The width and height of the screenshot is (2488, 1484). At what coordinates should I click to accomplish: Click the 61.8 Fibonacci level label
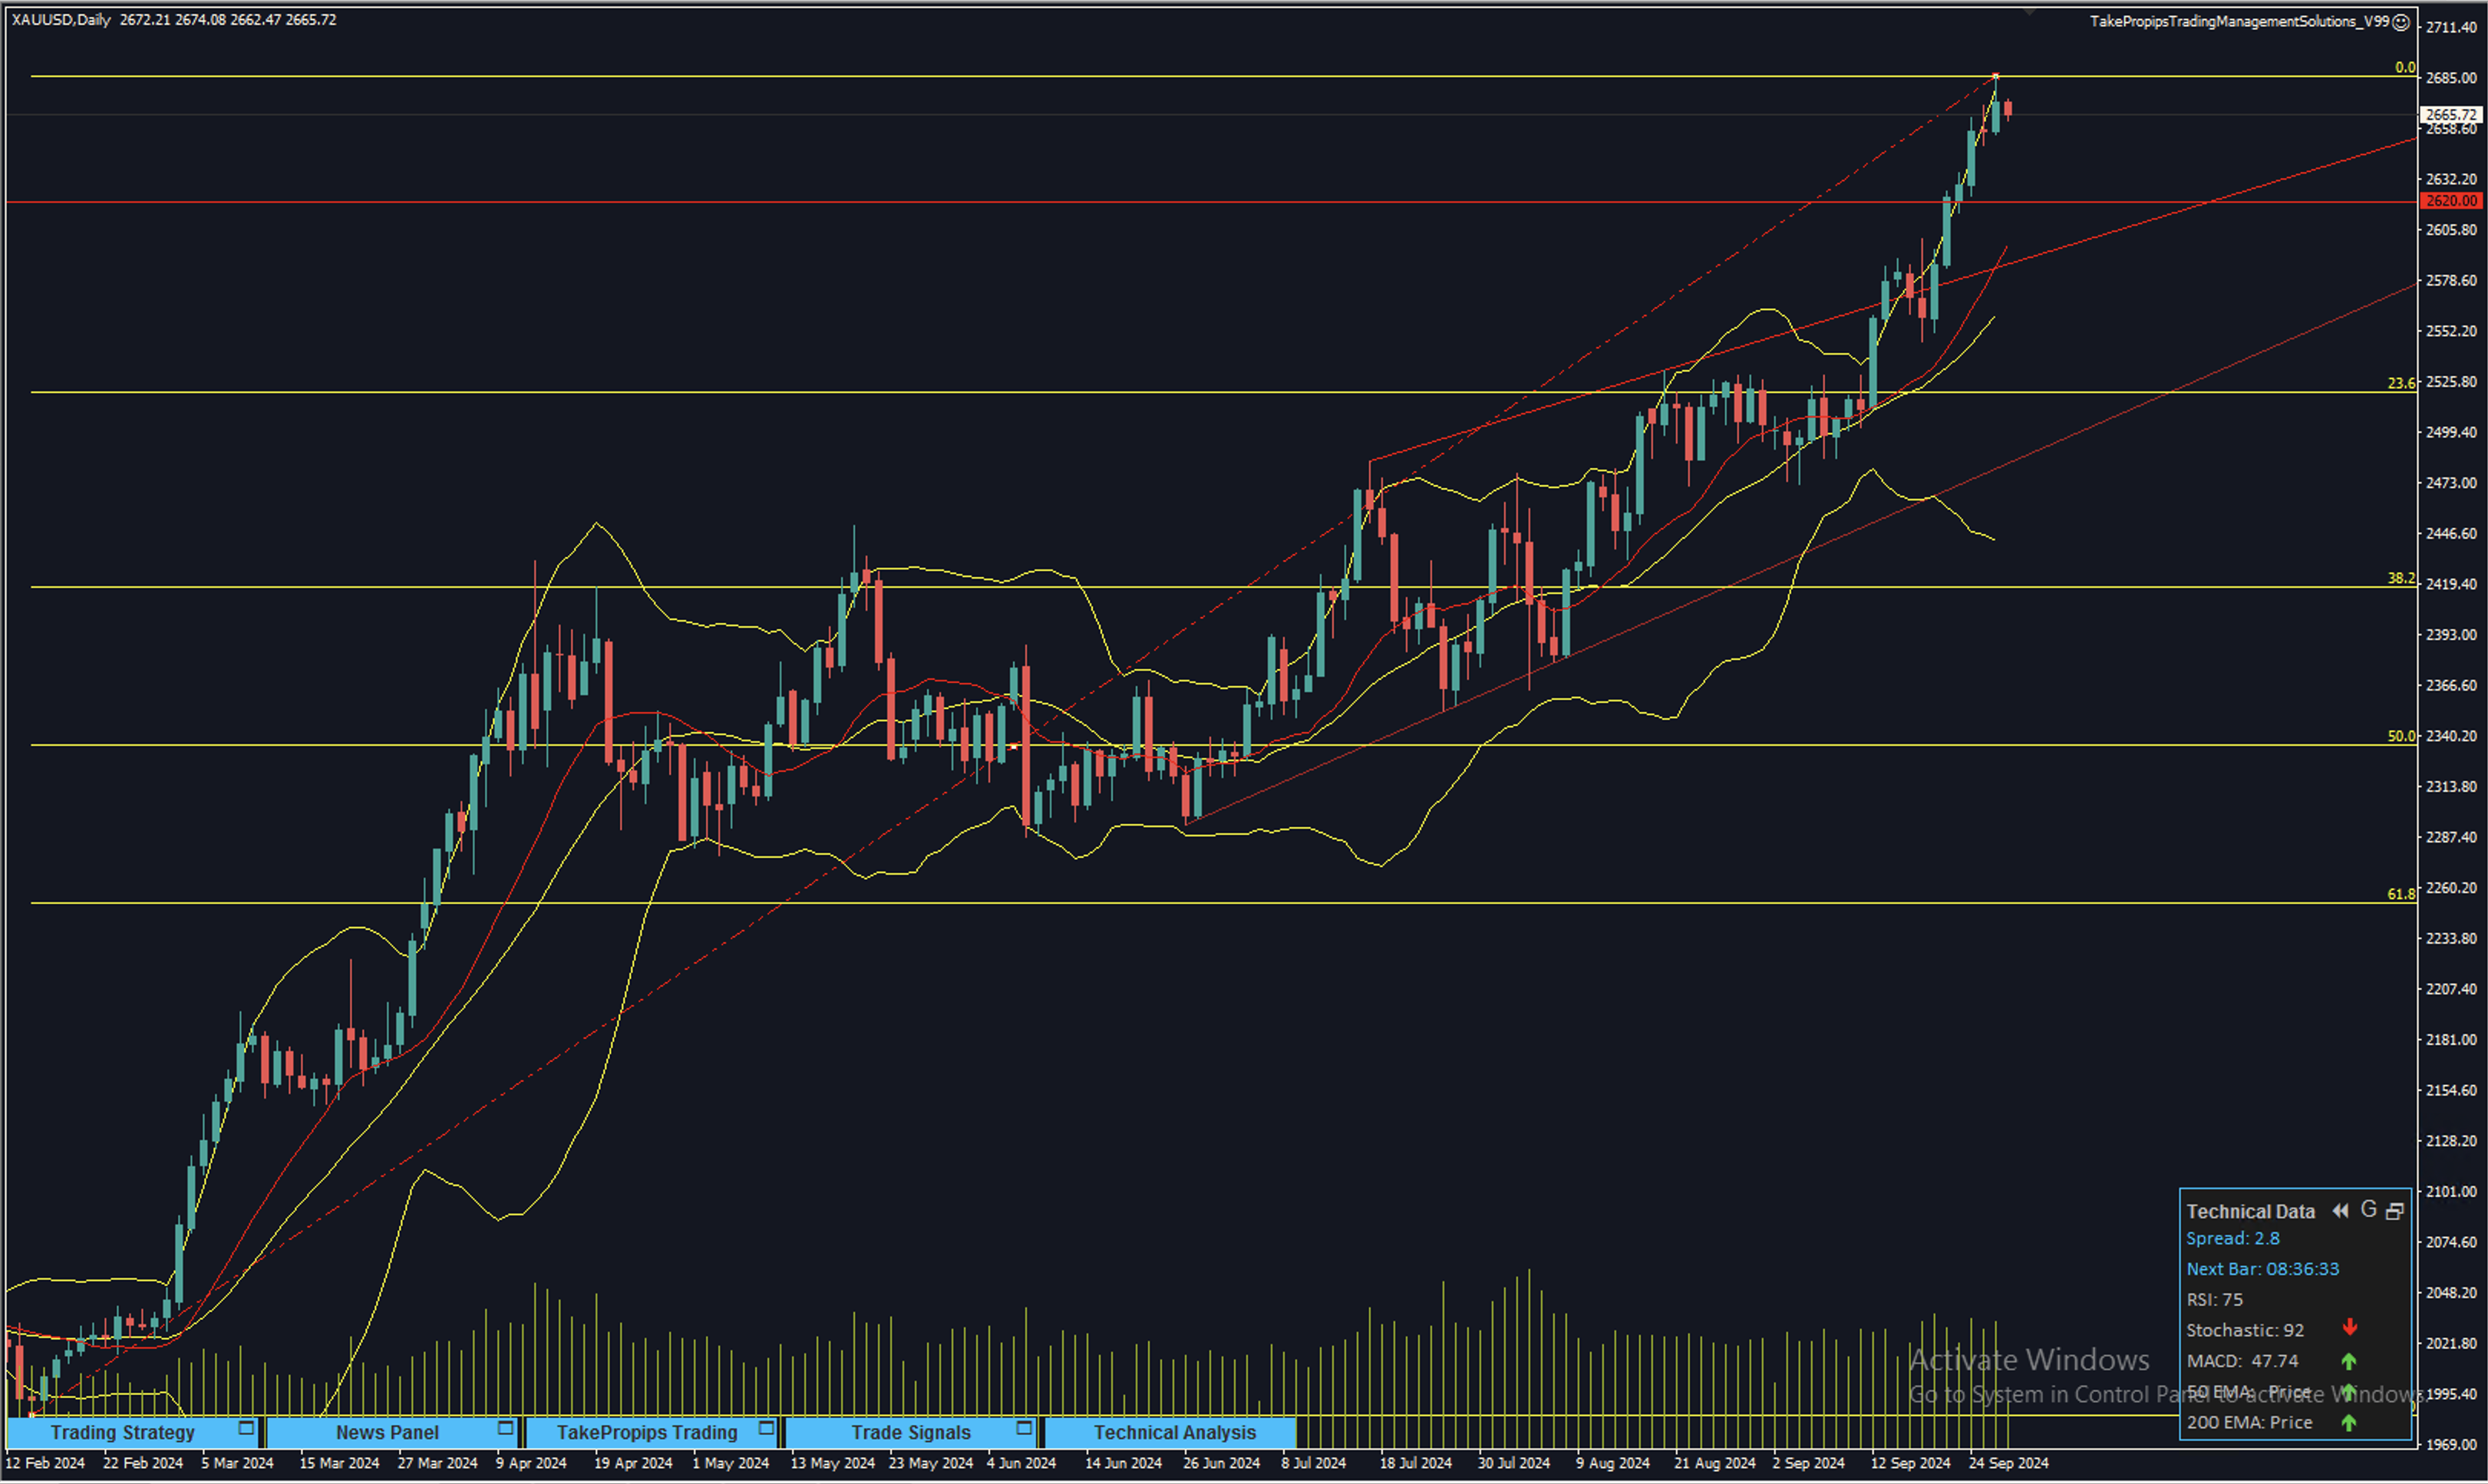point(2401,895)
